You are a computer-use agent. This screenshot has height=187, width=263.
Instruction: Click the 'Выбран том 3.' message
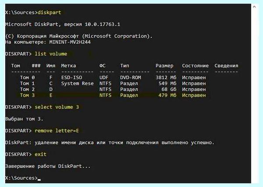tap(24, 119)
